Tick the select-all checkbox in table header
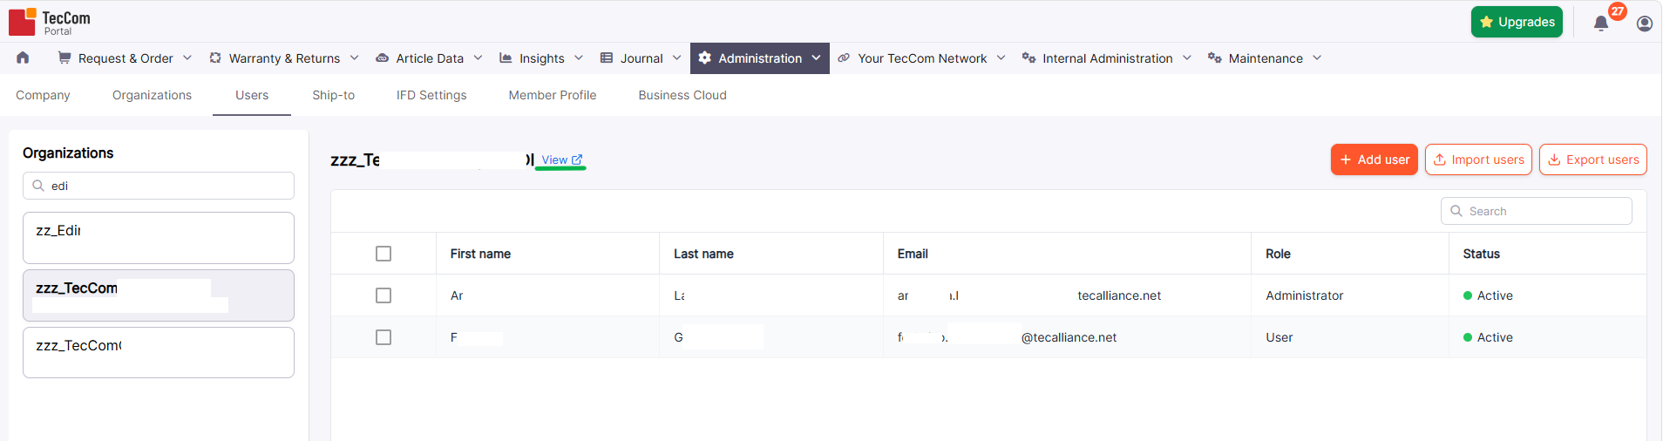The height and width of the screenshot is (441, 1663). pyautogui.click(x=384, y=254)
